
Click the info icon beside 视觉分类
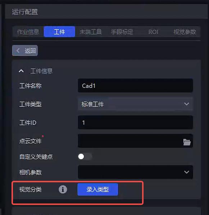pos(63,189)
